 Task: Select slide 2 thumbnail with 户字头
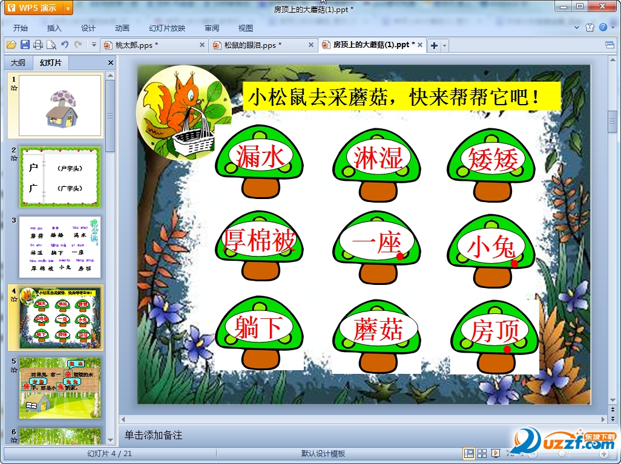click(60, 177)
